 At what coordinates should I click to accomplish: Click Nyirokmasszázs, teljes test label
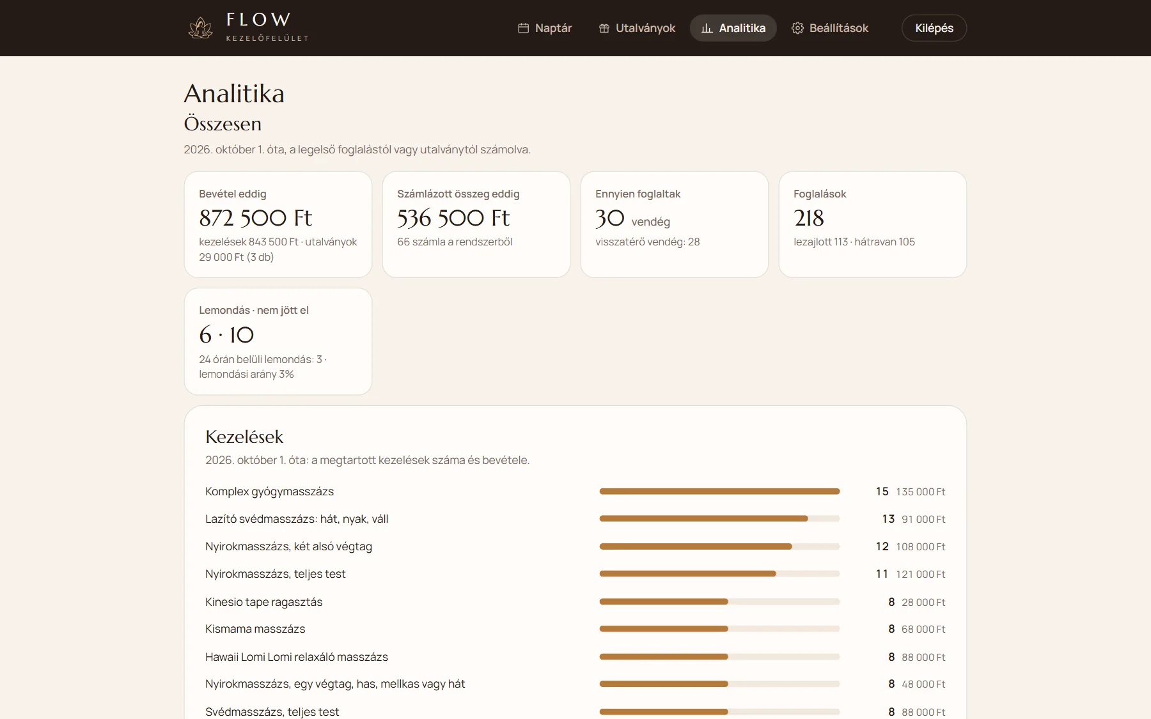pos(275,574)
